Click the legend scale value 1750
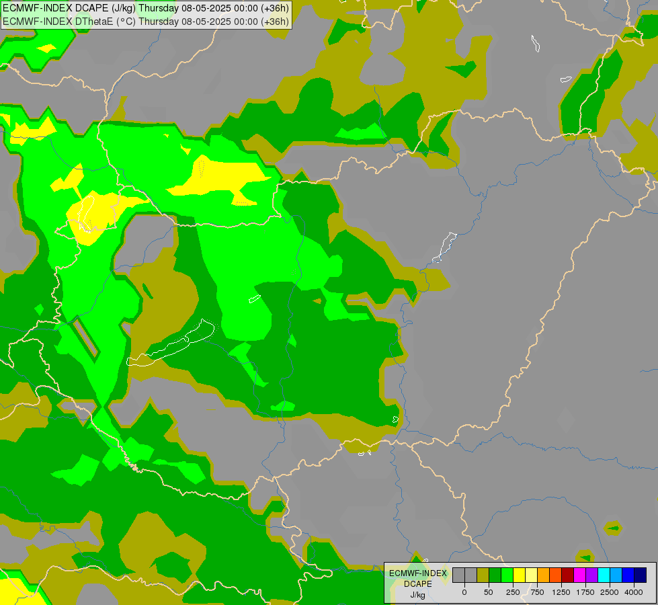658x605 pixels. pyautogui.click(x=585, y=592)
